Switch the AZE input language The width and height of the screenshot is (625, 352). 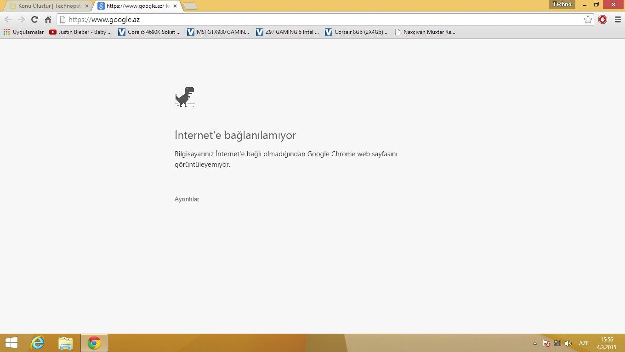click(584, 343)
